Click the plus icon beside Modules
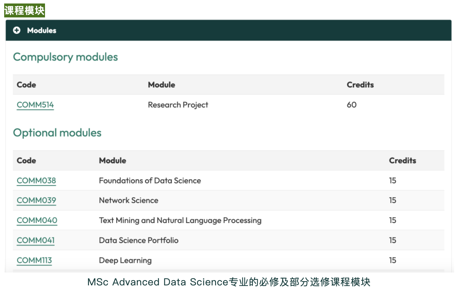Viewport: 459px width, 292px height. (17, 31)
